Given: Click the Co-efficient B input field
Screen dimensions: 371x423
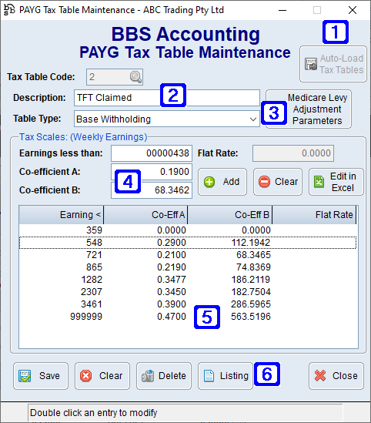Looking at the screenshot, I should [152, 190].
